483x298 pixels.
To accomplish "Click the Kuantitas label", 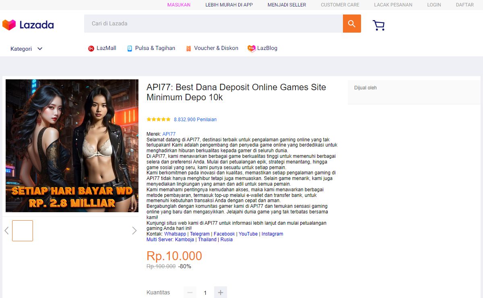I will (158, 292).
